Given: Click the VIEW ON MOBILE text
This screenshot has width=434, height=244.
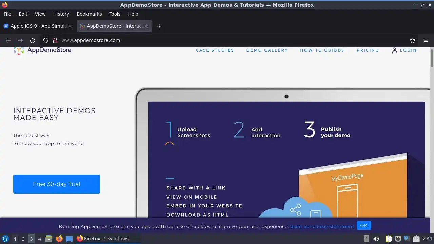Looking at the screenshot, I should click(192, 197).
